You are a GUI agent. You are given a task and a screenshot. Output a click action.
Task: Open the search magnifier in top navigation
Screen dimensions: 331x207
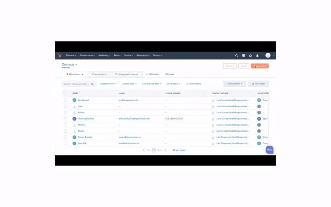click(x=236, y=56)
